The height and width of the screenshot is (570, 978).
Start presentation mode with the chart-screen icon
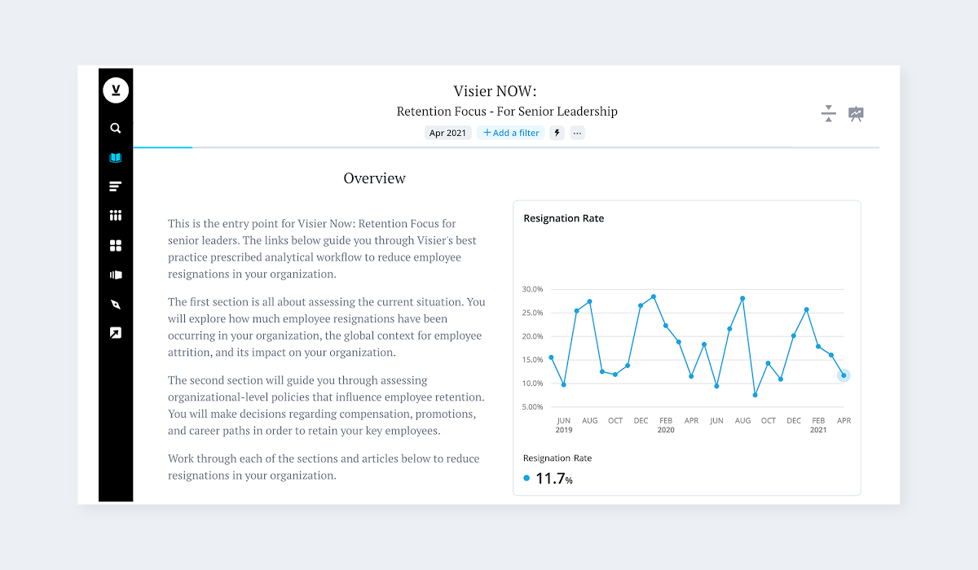coord(856,114)
